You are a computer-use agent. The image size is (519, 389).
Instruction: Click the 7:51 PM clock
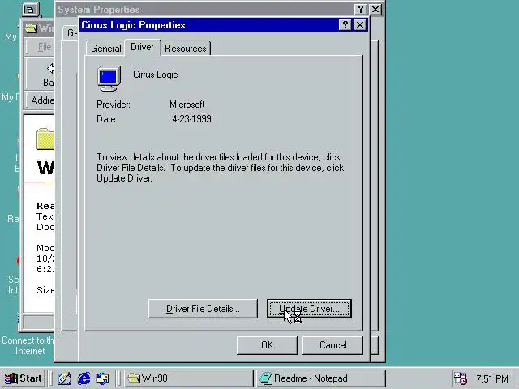[492, 378]
